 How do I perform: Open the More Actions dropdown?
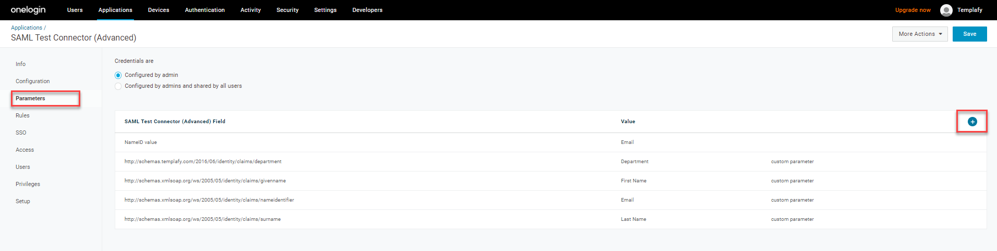coord(920,34)
